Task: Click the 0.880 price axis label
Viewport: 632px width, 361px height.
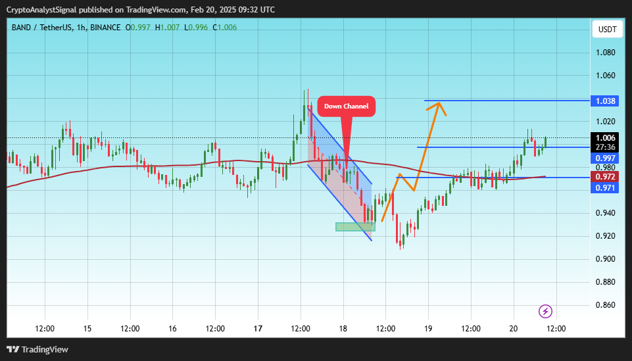Action: (606, 281)
